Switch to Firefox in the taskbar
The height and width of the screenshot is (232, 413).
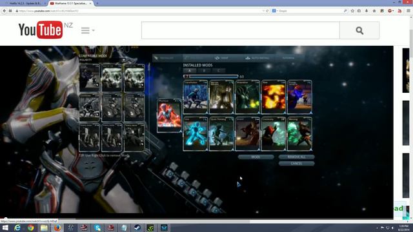coord(57,227)
